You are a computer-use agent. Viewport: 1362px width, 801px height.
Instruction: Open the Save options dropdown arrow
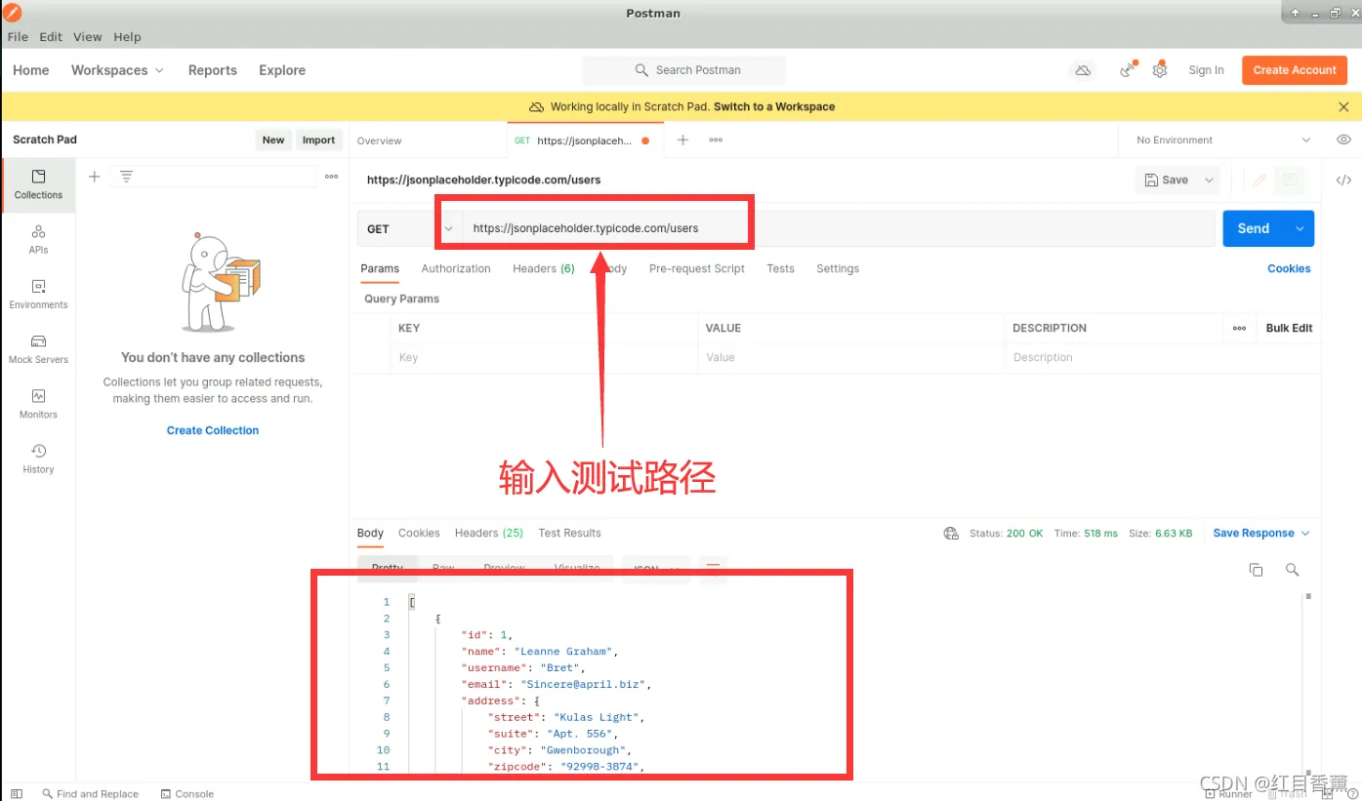click(x=1209, y=180)
